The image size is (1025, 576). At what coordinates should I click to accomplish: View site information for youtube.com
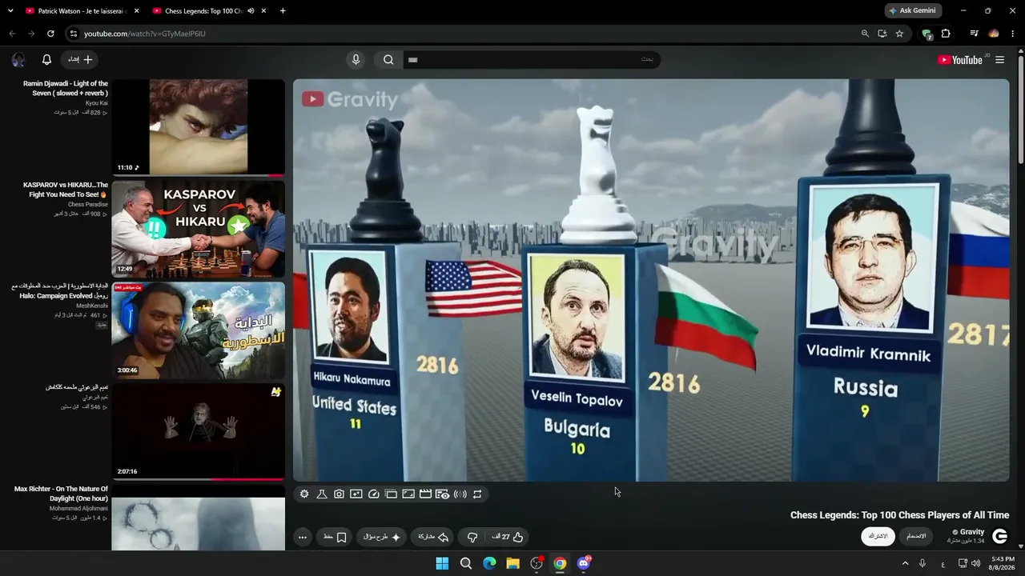73,34
